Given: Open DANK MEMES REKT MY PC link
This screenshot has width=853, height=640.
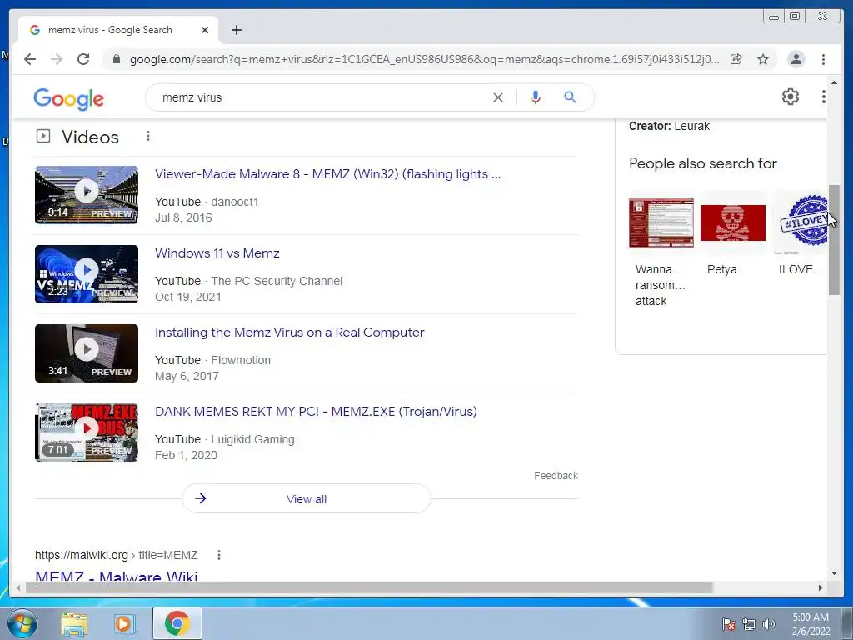Looking at the screenshot, I should 316,412.
